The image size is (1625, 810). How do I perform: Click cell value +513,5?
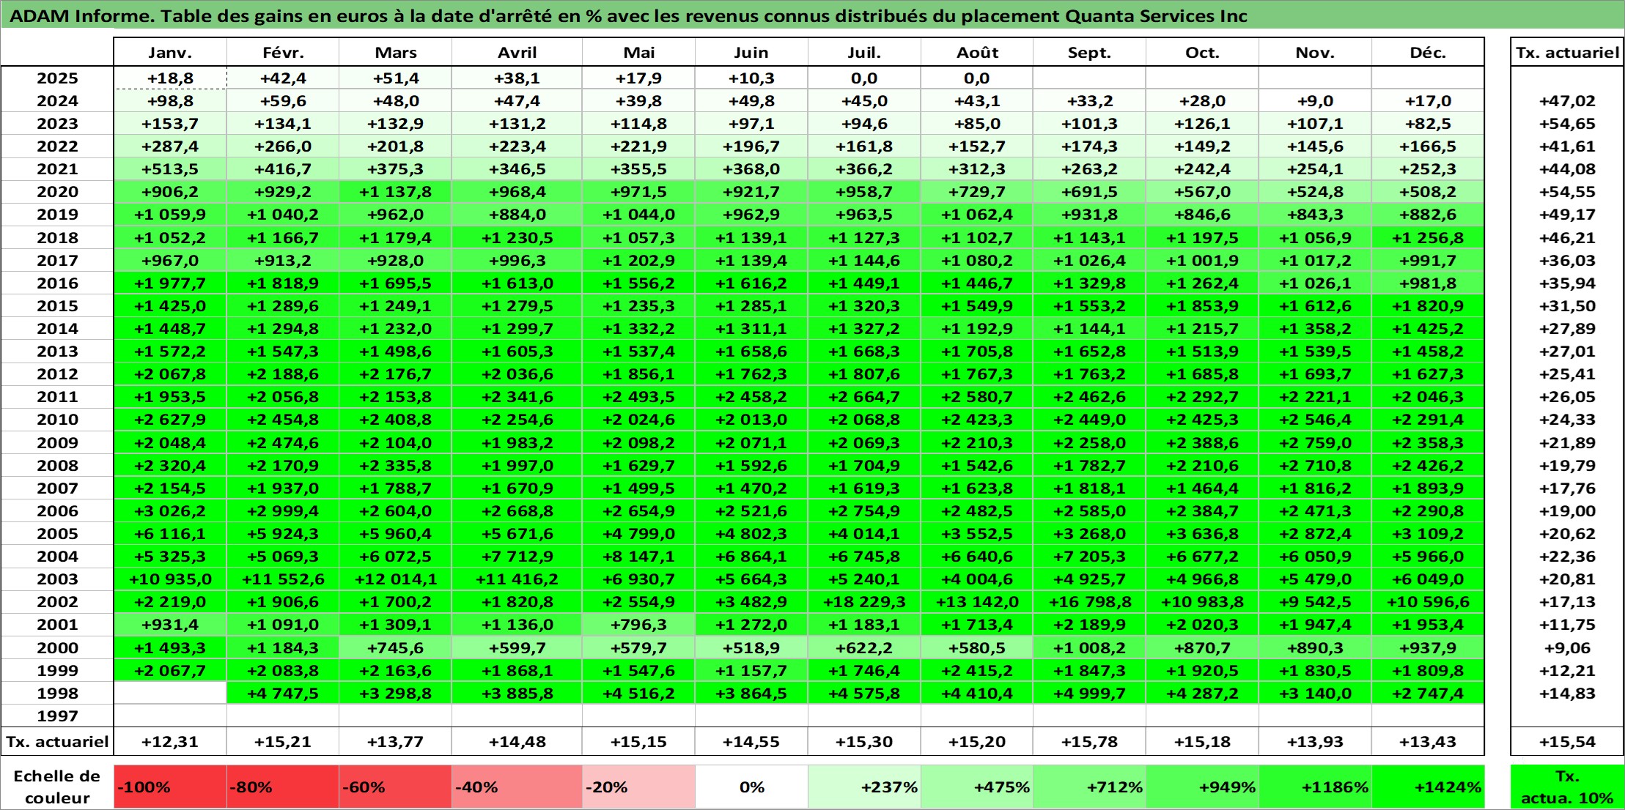(170, 169)
